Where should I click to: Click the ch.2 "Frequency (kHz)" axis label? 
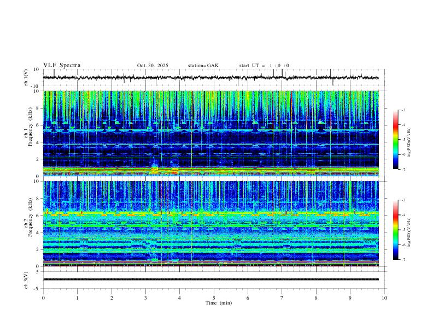click(30, 217)
